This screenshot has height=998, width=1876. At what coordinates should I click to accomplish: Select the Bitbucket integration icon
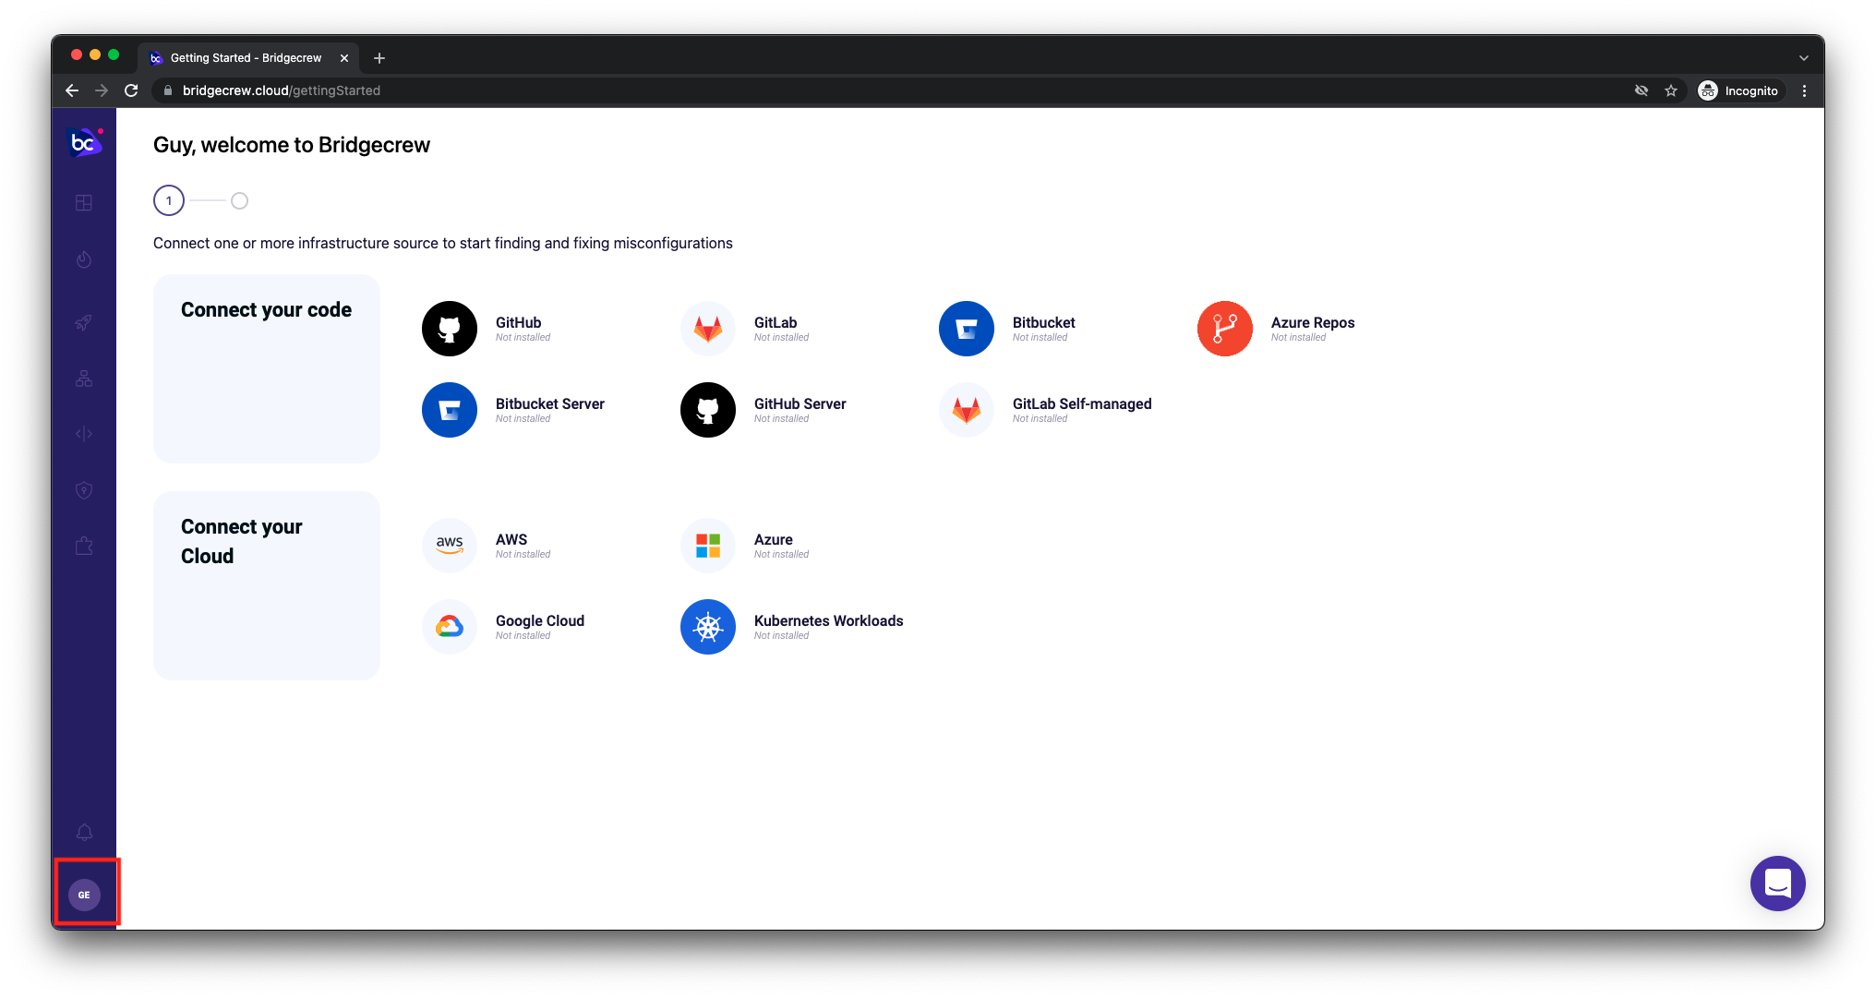[966, 329]
